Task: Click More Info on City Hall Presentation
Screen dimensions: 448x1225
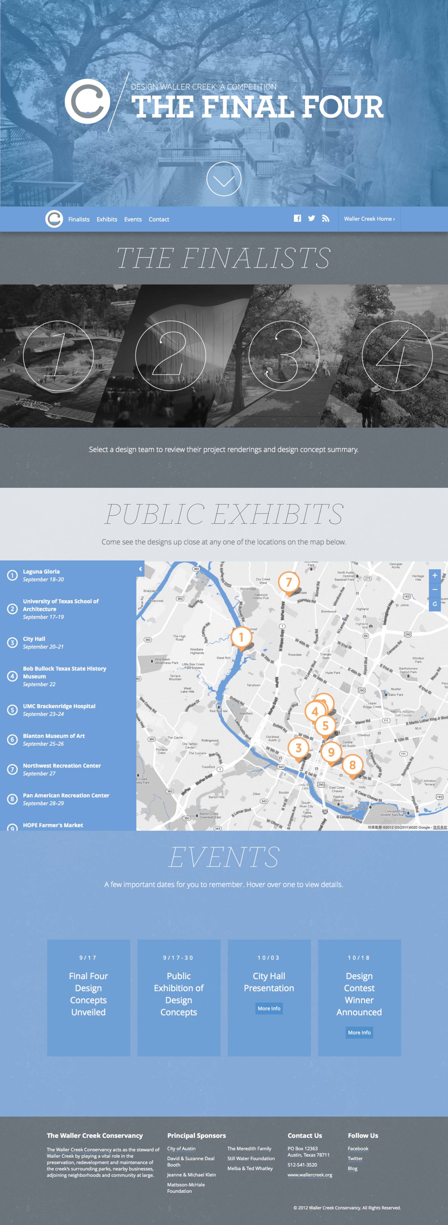Action: tap(269, 1009)
